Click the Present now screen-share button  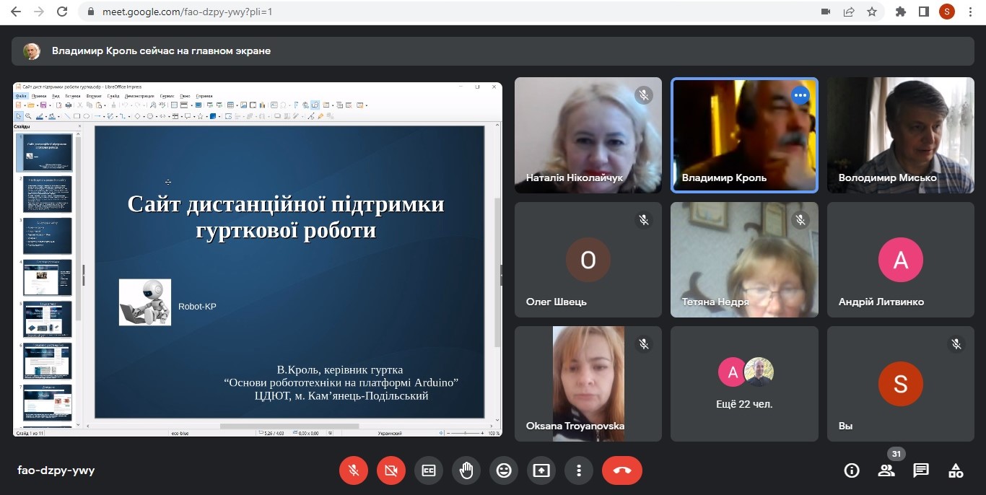pos(541,470)
